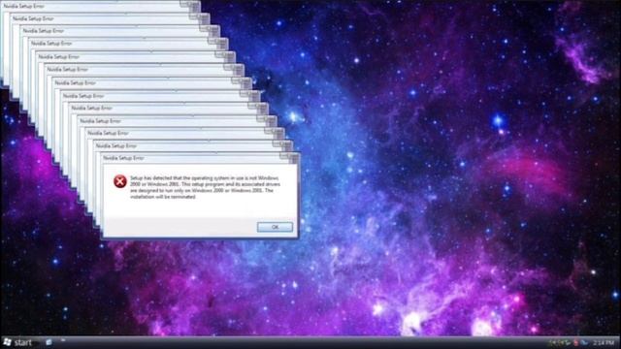Click the 2:14 PM taskbar clock

tap(604, 342)
